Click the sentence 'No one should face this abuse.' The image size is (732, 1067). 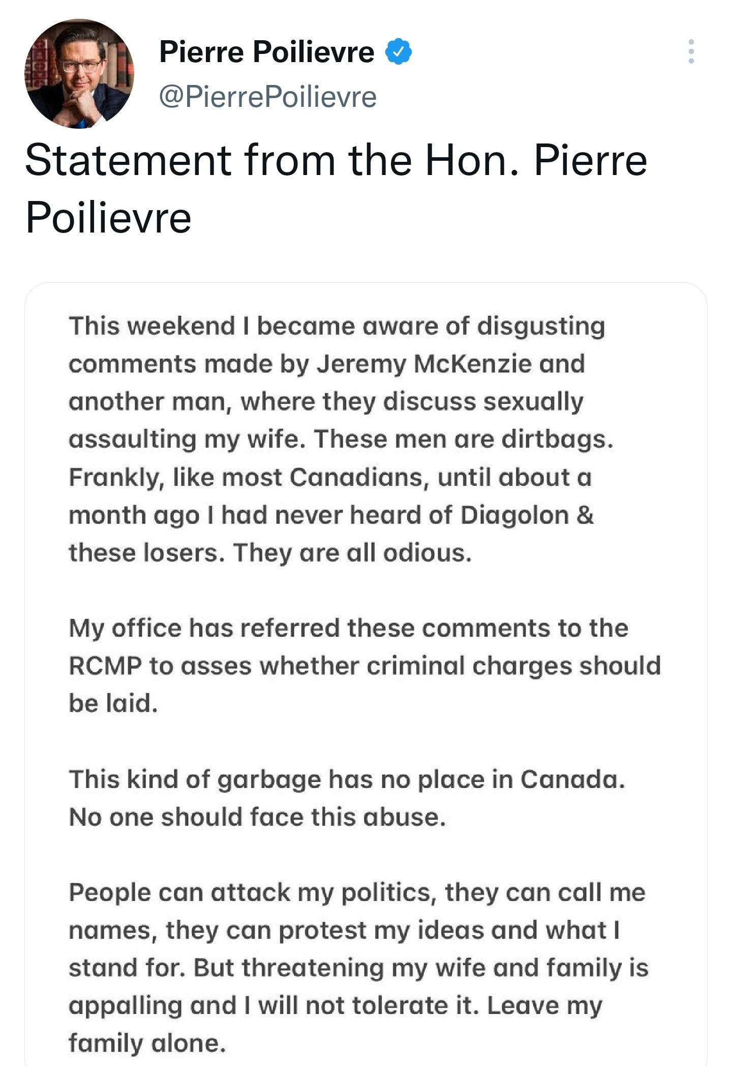coord(257,817)
